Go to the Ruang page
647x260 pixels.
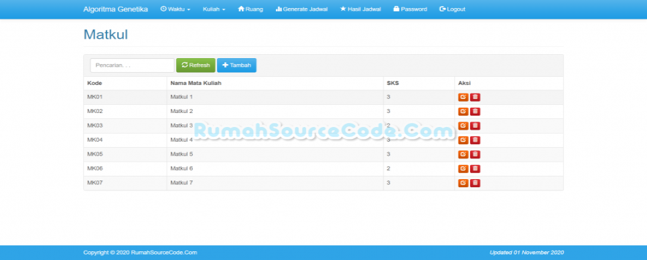[x=250, y=9]
